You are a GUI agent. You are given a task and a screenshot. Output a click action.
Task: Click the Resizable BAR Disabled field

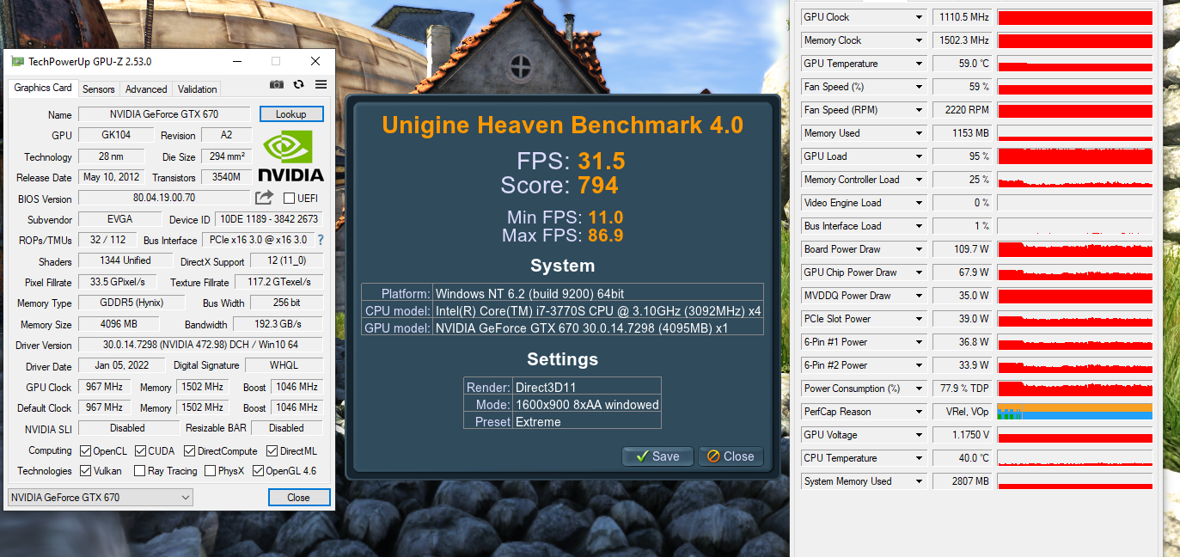pos(286,427)
